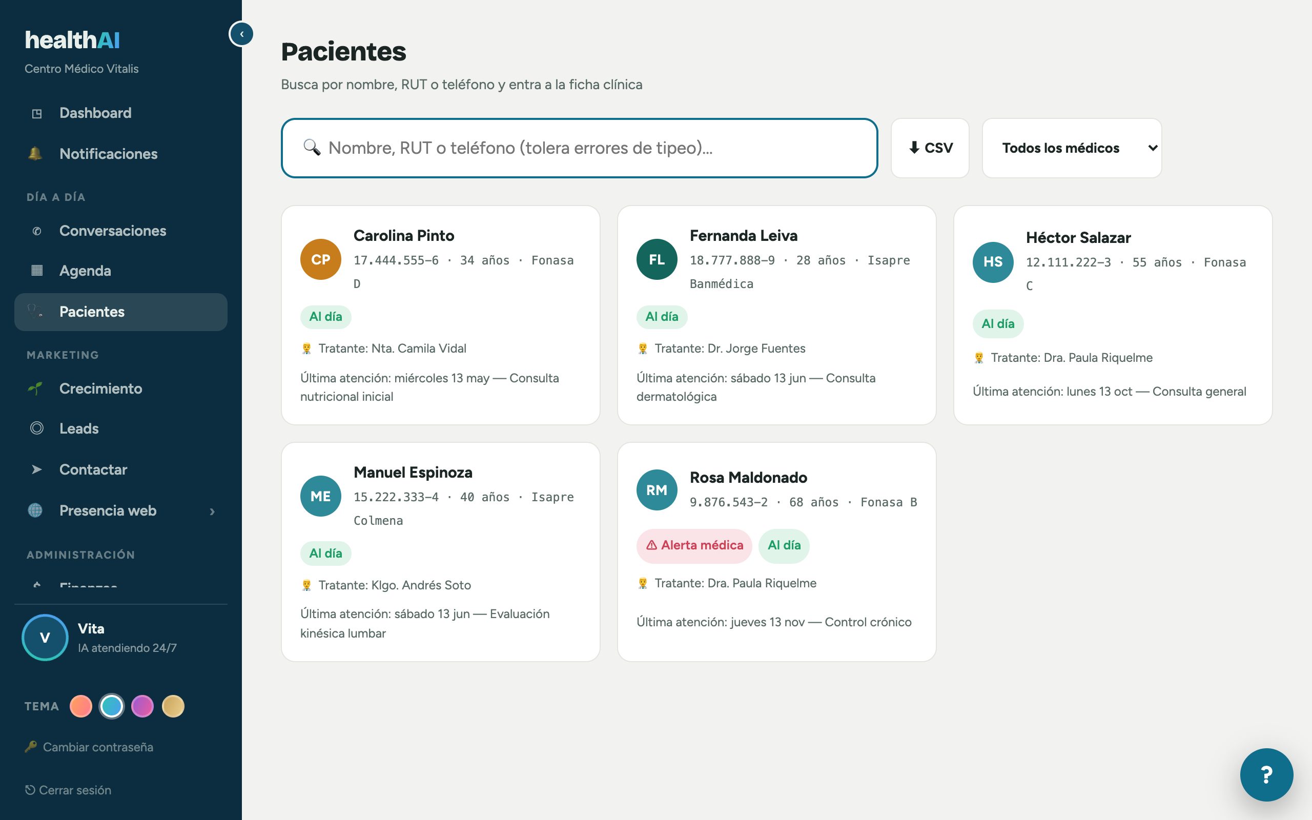Click the Al día badge on Fernanda Leiva
The height and width of the screenshot is (820, 1312).
click(662, 317)
